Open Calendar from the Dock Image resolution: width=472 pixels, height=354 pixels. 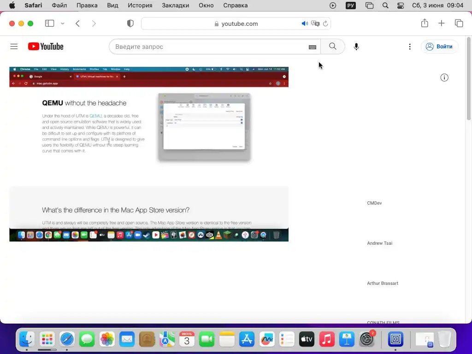coord(187,339)
